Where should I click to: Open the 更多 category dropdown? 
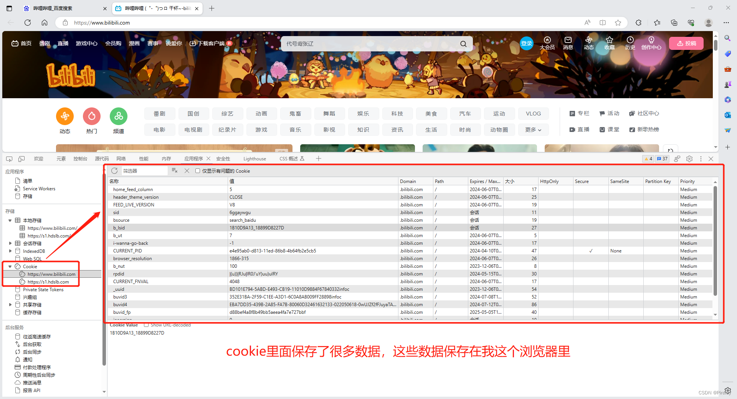point(533,130)
